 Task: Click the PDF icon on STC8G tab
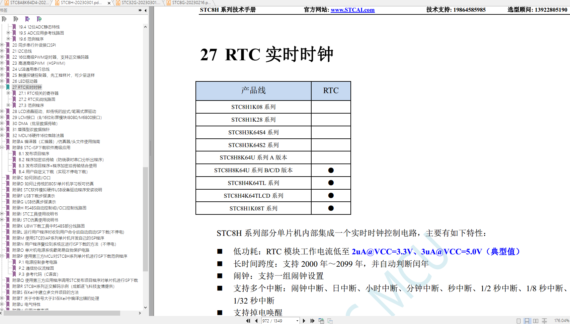(x=168, y=3)
